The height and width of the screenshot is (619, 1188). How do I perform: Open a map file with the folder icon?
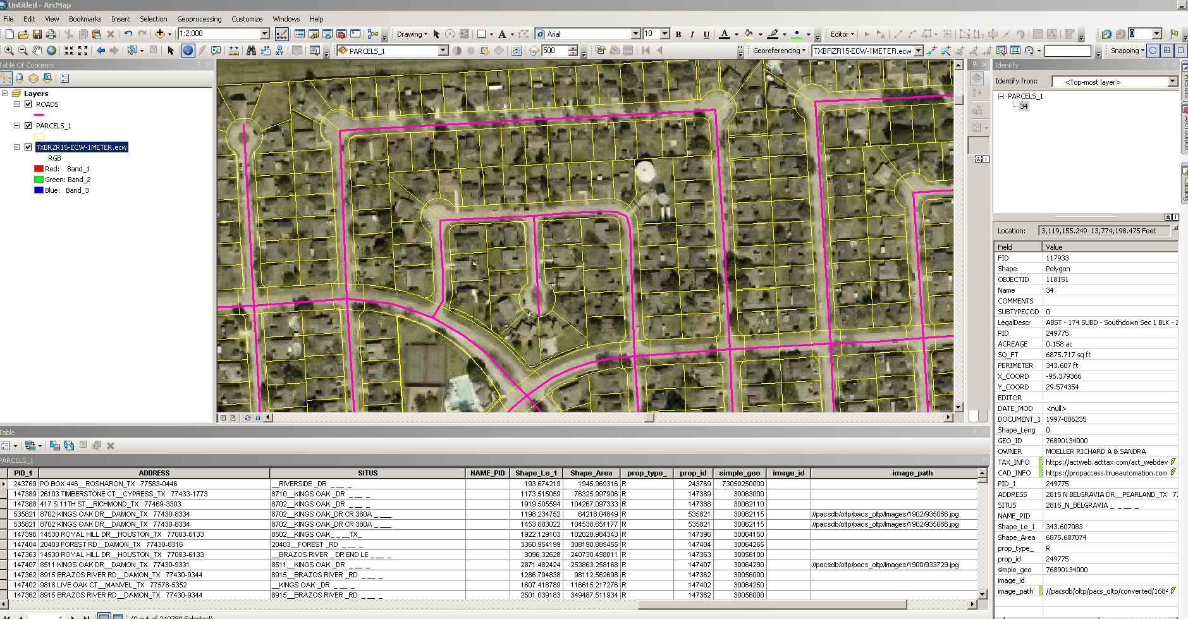(23, 34)
